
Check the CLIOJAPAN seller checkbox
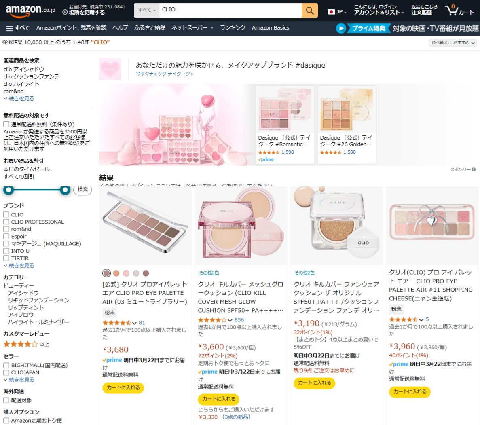pyautogui.click(x=6, y=372)
